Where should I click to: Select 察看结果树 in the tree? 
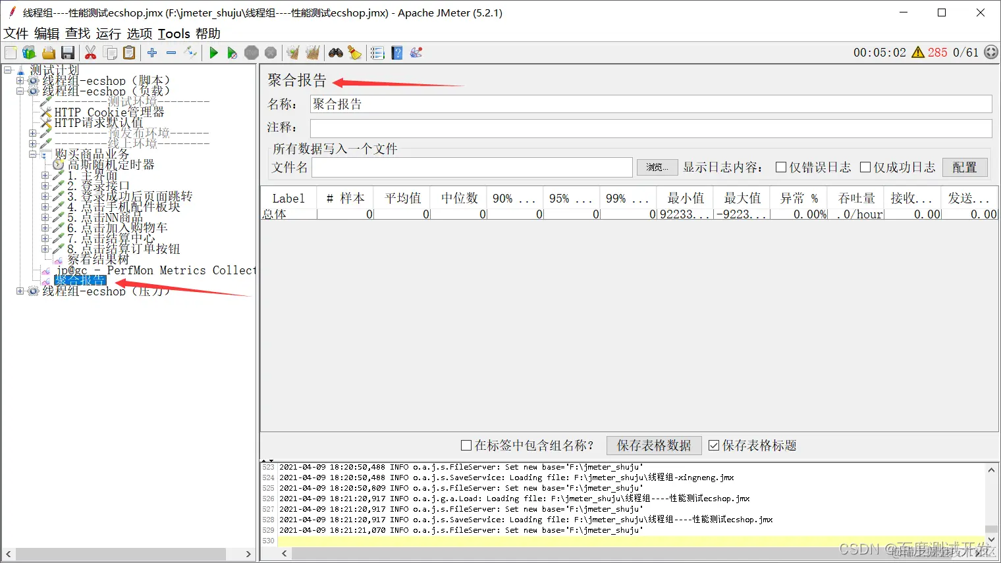(98, 259)
